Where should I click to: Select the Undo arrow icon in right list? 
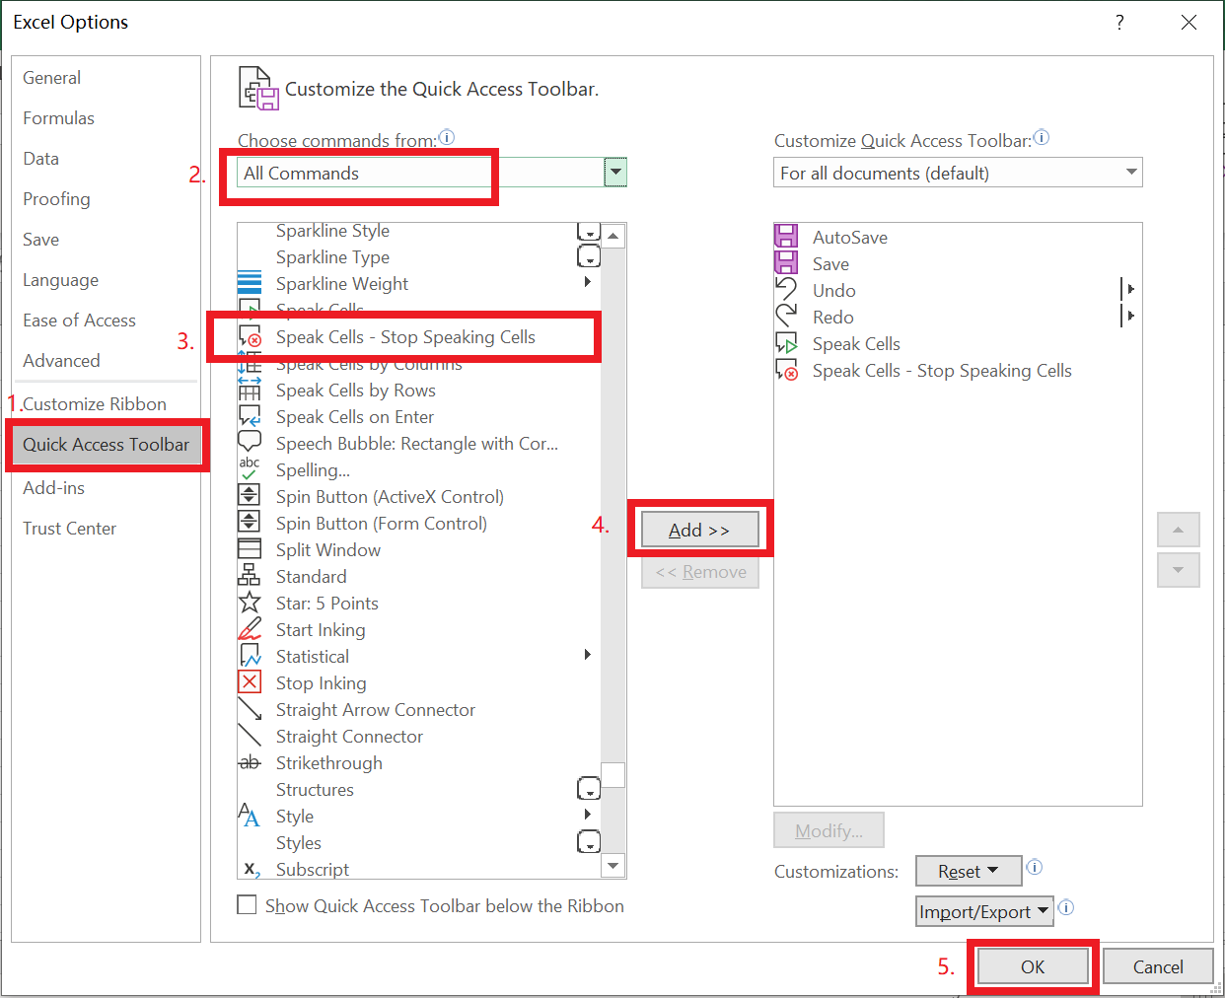[786, 290]
